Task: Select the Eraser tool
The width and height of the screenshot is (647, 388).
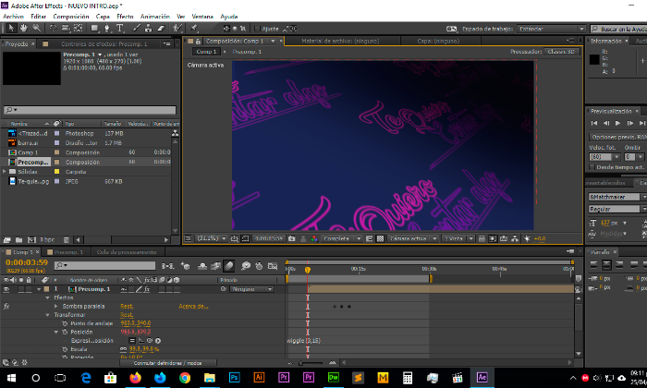Action: click(x=161, y=28)
